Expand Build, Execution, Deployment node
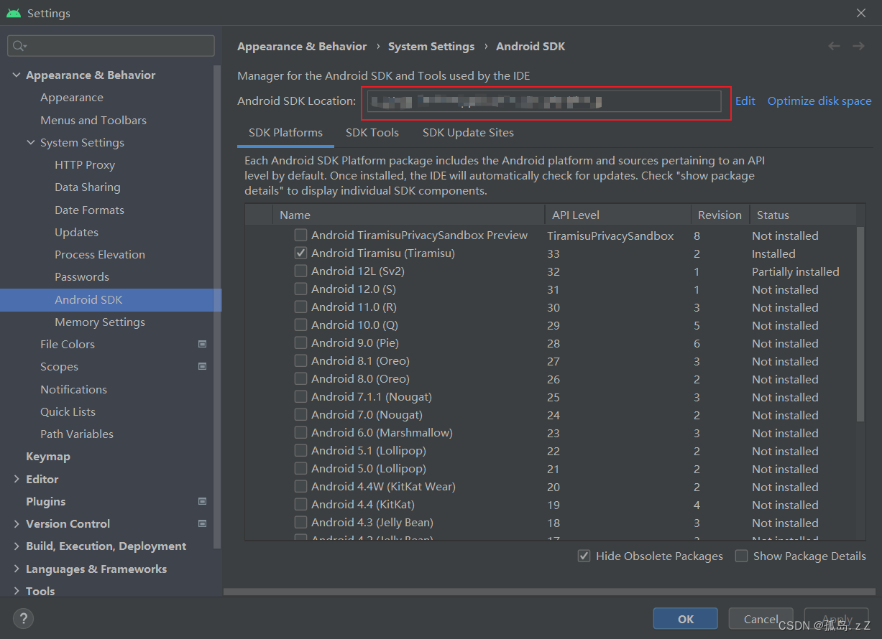 coord(17,546)
